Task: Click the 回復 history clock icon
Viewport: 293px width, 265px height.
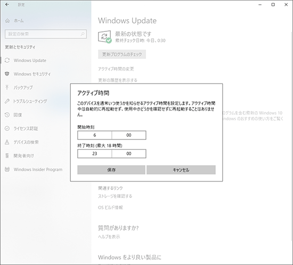Action: coord(7,115)
